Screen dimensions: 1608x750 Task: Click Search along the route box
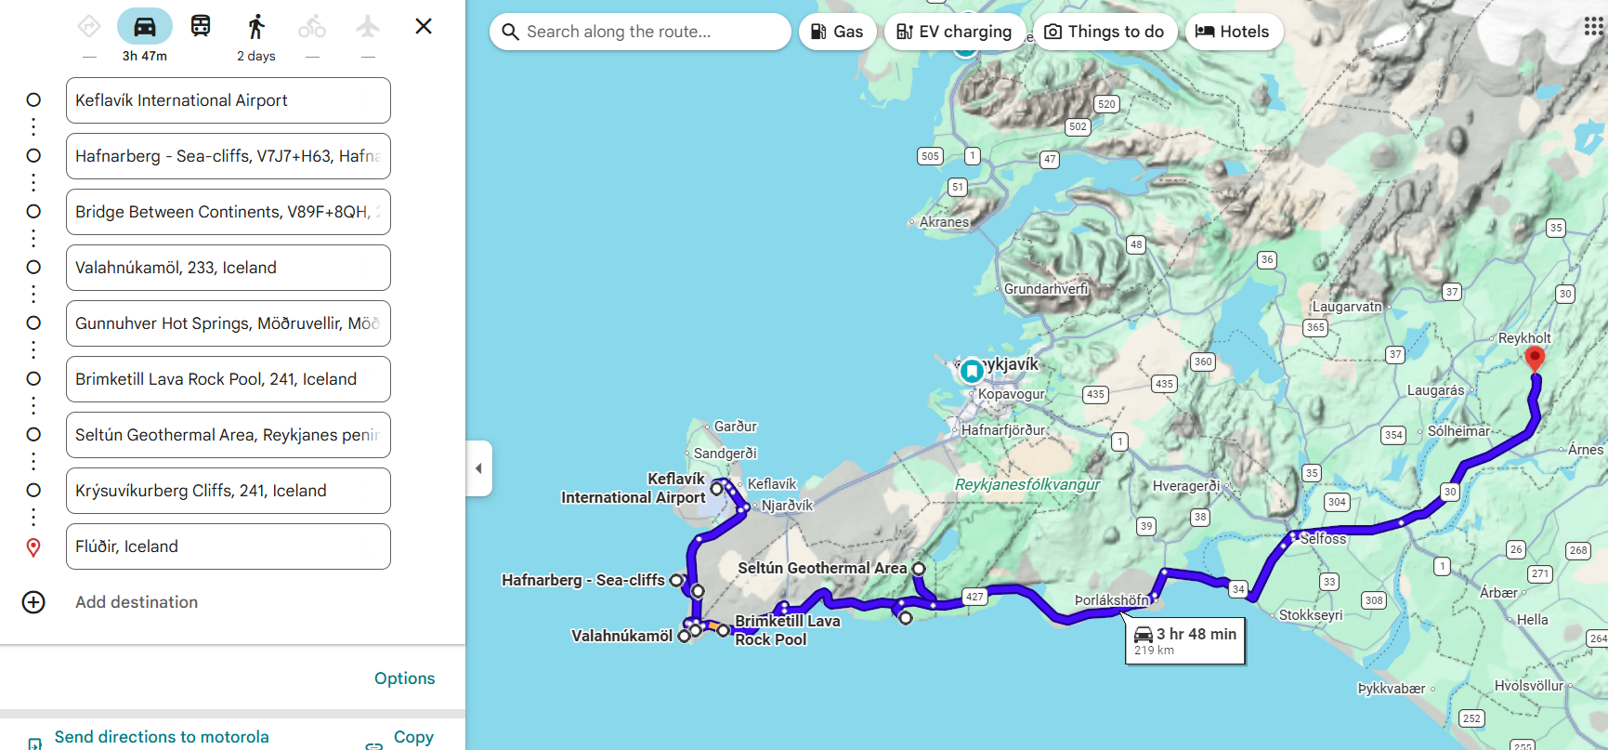click(x=640, y=32)
